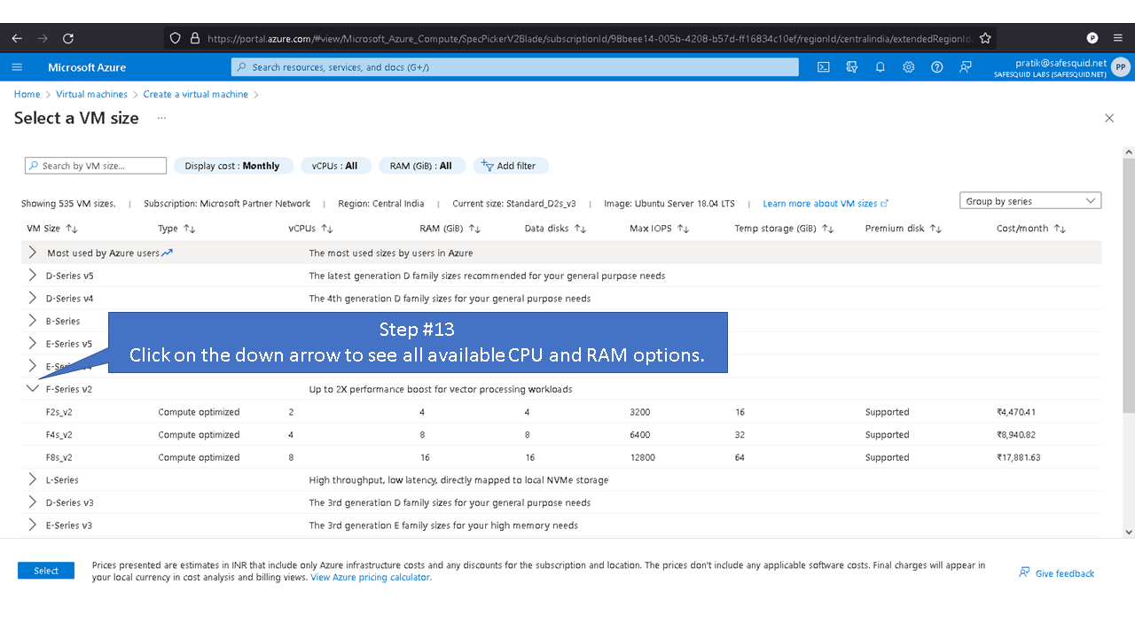Open the vCPUs : All filter
Viewport: 1135px width, 638px height.
tap(334, 166)
